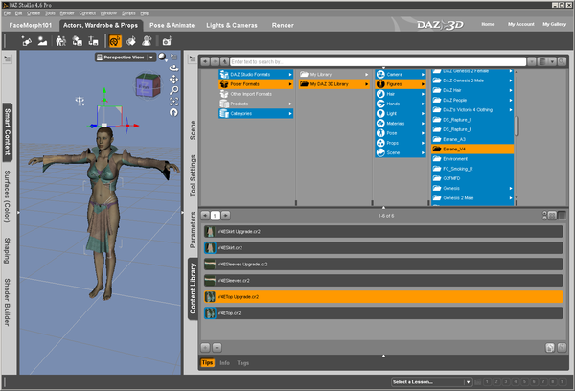Open the search history dropdown arrow
Screen dimensions: 575x391
[532, 61]
